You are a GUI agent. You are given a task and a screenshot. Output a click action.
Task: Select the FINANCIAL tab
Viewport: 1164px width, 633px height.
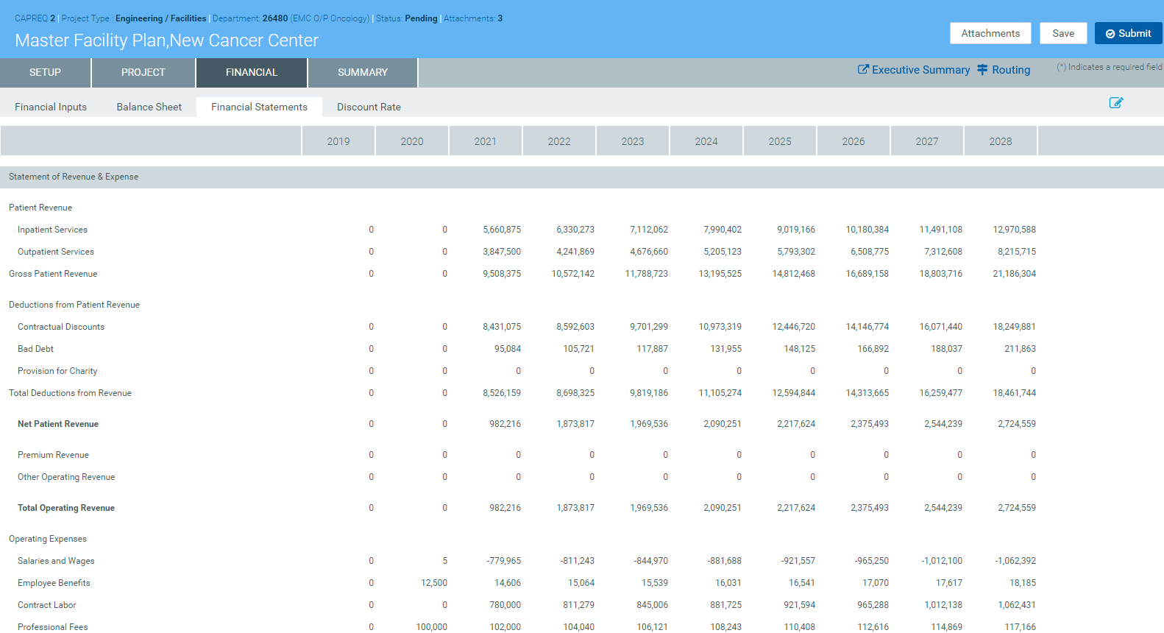[252, 73]
